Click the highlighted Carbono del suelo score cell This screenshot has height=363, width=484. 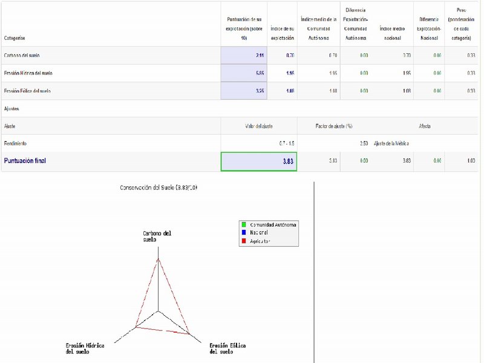244,56
